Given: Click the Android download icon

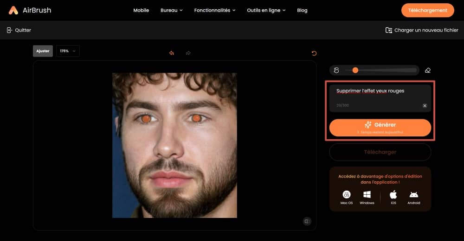Looking at the screenshot, I should pos(414,195).
